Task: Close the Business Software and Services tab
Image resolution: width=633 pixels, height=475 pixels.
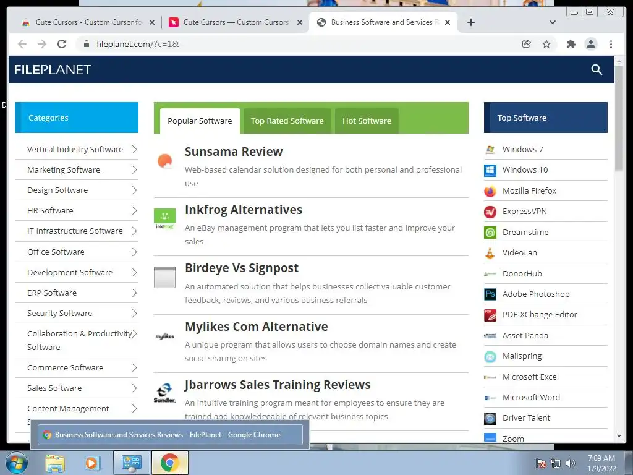Action: (x=448, y=22)
